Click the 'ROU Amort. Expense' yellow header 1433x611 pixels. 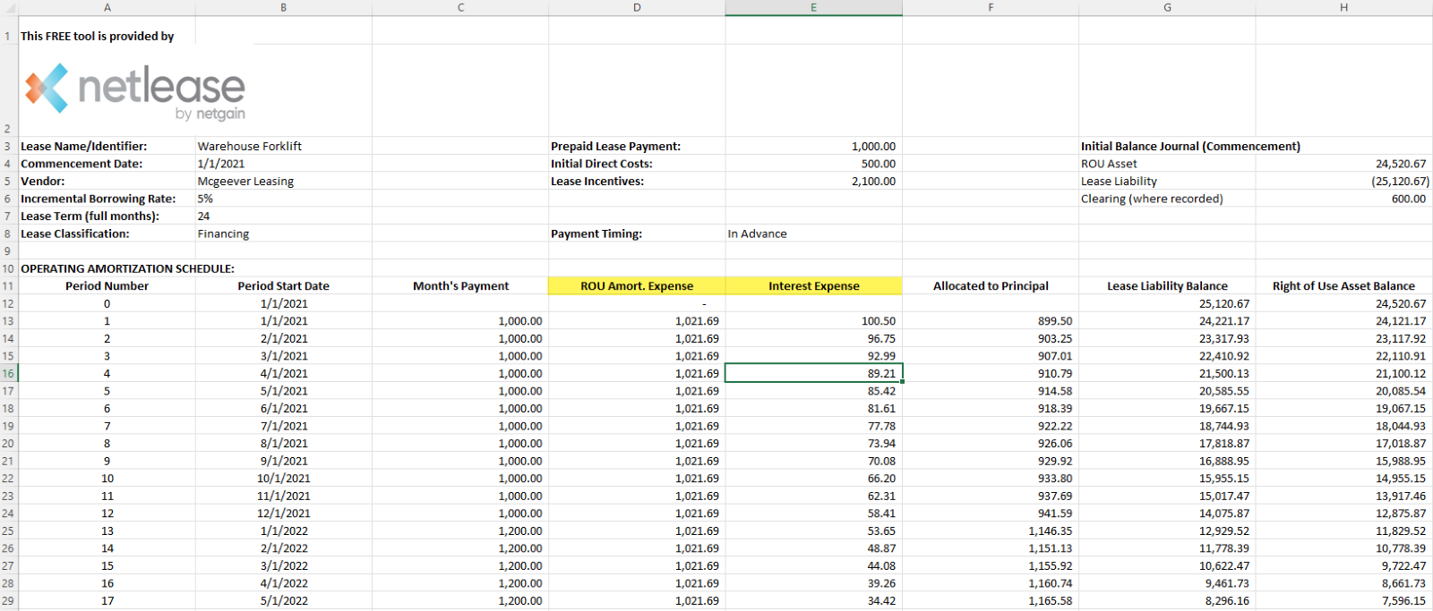click(x=637, y=286)
